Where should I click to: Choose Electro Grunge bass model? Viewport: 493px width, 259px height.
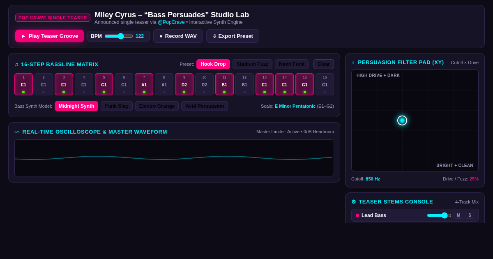pyautogui.click(x=157, y=106)
